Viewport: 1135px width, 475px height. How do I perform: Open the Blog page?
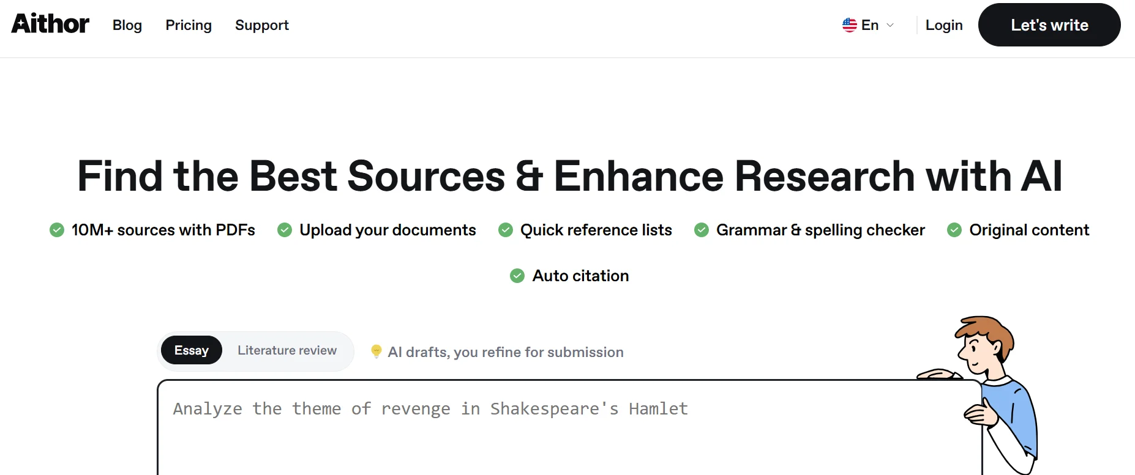[x=127, y=25]
